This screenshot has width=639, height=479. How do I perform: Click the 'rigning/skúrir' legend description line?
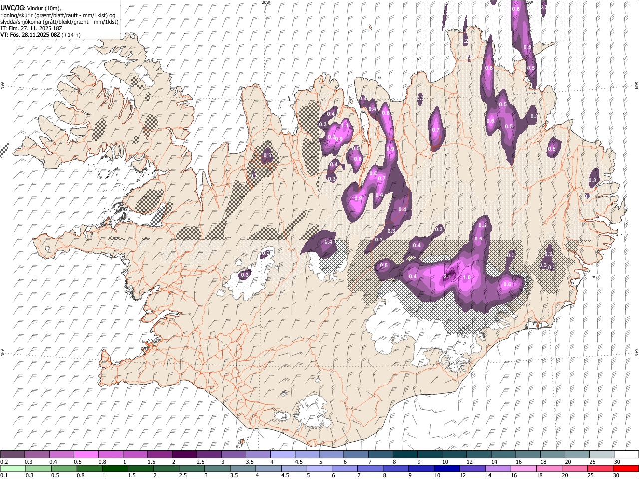click(x=58, y=15)
